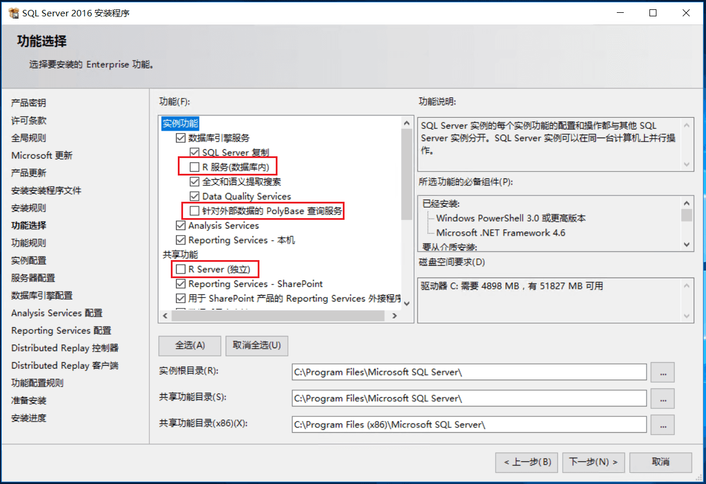
Task: Click Windows PowerShell 3.0 prerequisite entry
Action: (x=511, y=218)
